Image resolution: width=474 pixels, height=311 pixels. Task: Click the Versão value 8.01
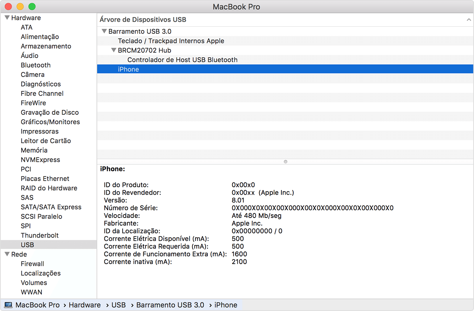[x=238, y=200]
